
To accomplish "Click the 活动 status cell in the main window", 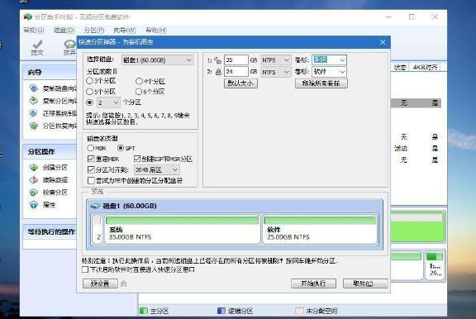I will 401,149.
